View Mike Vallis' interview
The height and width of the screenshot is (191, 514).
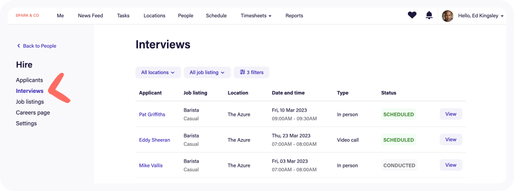click(451, 165)
